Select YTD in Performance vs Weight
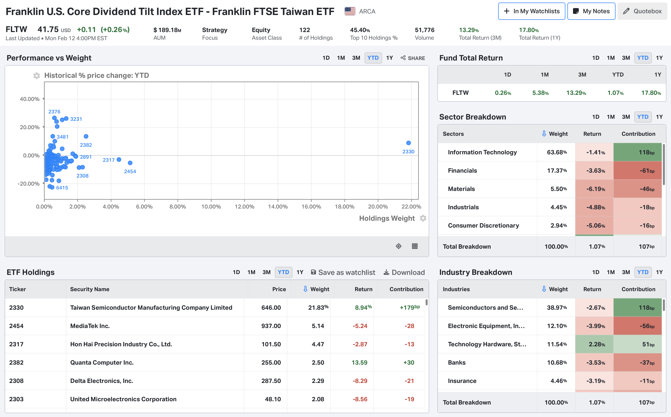The height and width of the screenshot is (417, 671). tap(373, 58)
